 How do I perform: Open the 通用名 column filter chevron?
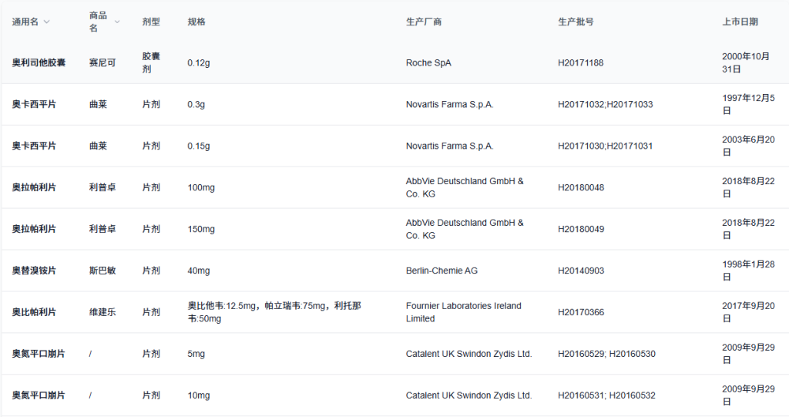tap(47, 22)
